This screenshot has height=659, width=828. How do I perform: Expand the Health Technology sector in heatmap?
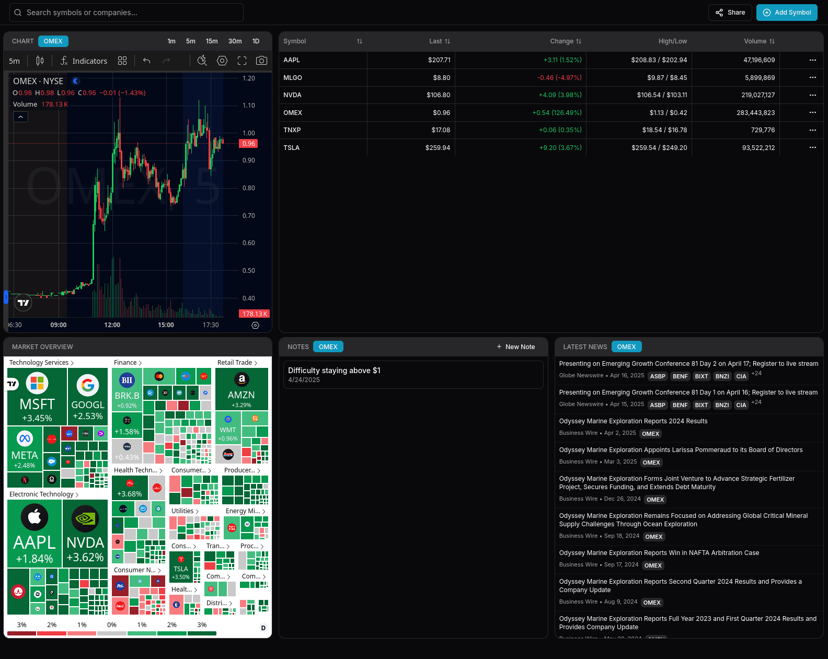coord(138,470)
